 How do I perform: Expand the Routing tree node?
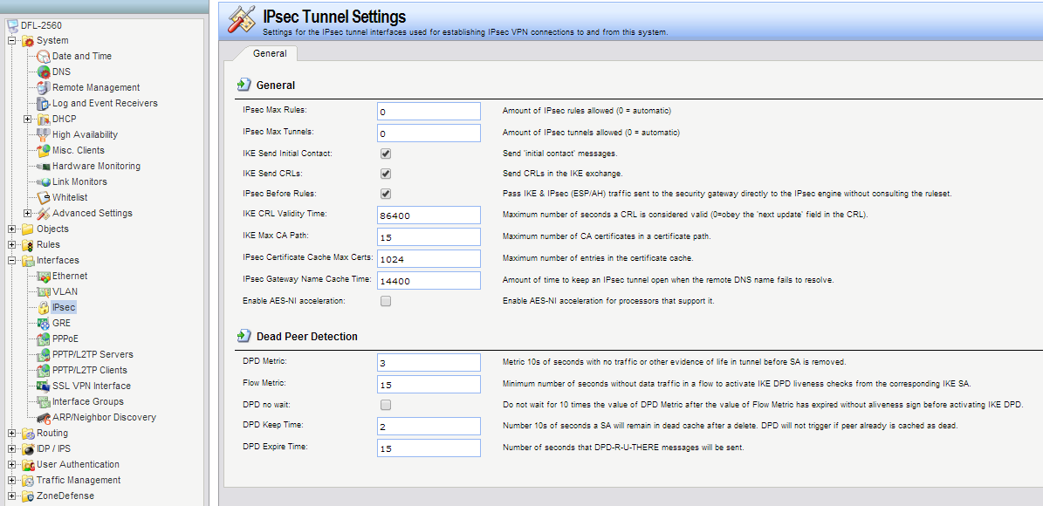click(12, 434)
